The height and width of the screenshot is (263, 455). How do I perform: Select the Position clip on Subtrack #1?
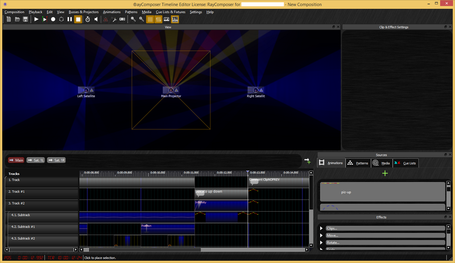[x=168, y=229]
